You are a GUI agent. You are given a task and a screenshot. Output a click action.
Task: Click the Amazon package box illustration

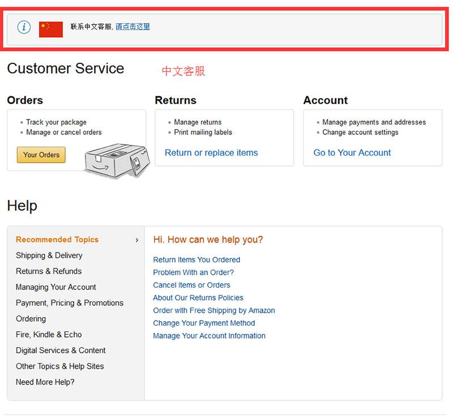[x=117, y=160]
